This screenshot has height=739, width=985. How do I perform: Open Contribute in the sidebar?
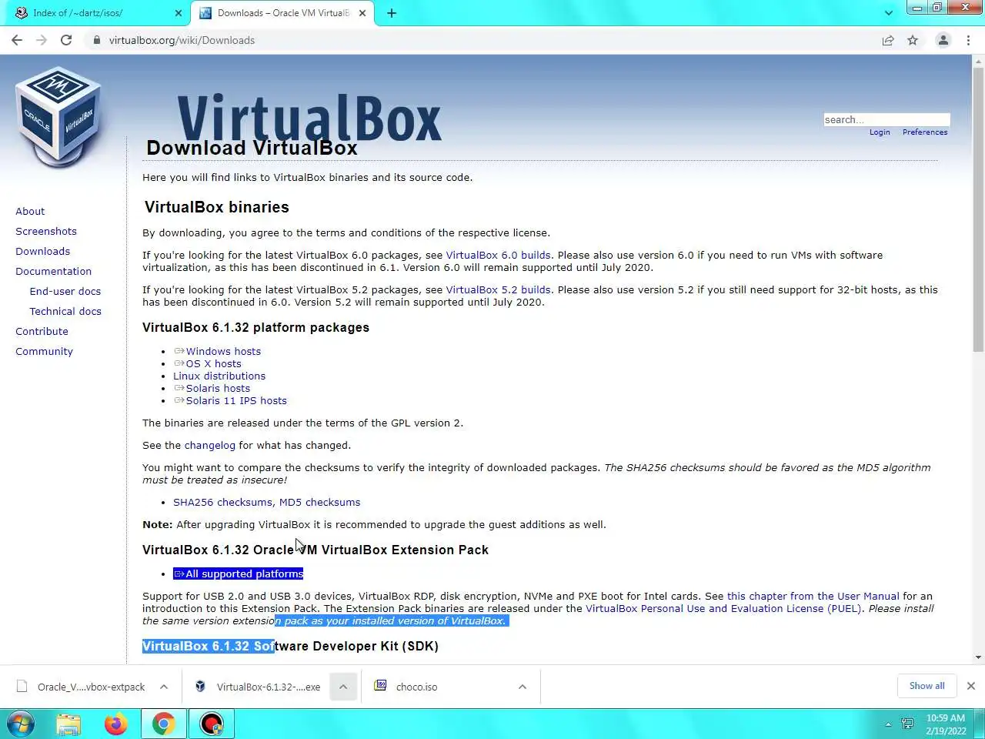tap(42, 331)
